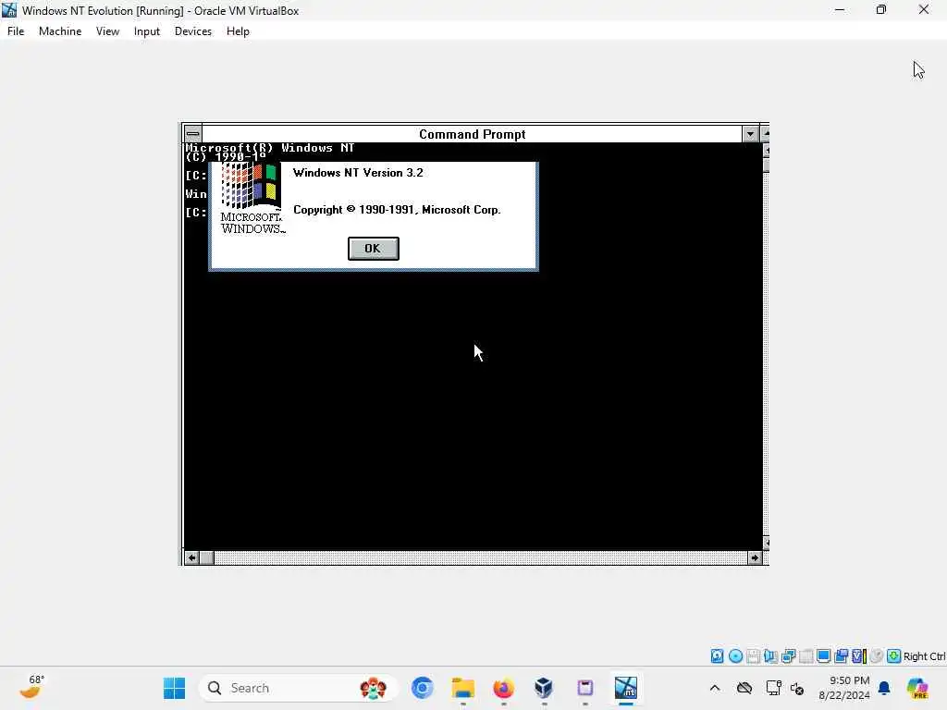Click the taskbar Search box

point(299,688)
